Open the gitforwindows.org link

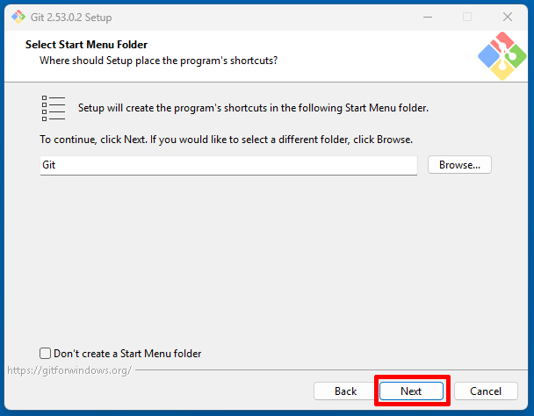pyautogui.click(x=69, y=370)
